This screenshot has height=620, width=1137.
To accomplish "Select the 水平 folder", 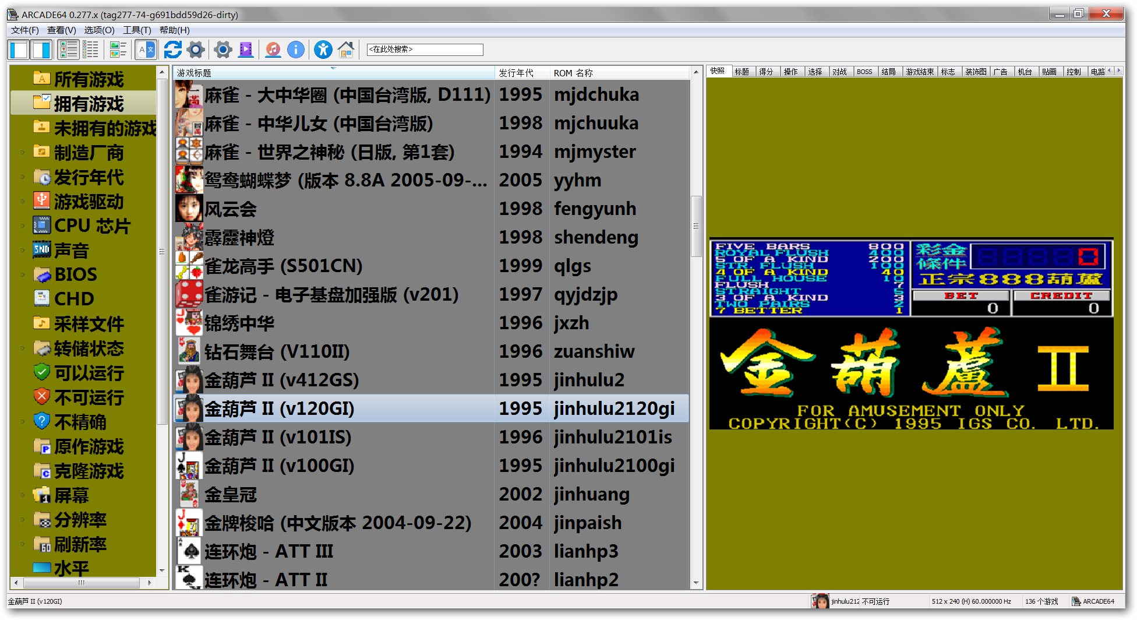I will (x=71, y=568).
